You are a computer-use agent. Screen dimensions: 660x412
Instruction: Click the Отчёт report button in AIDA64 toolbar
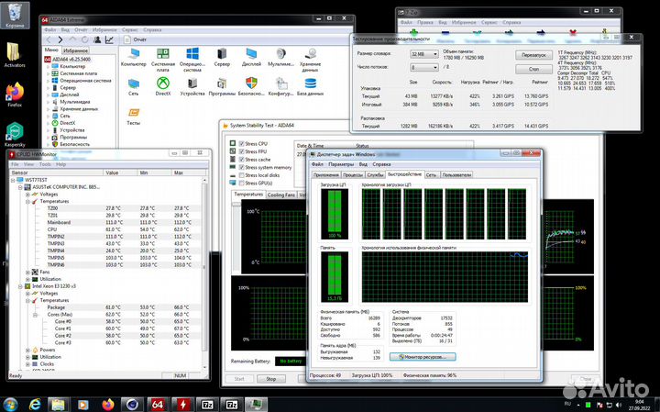click(135, 39)
